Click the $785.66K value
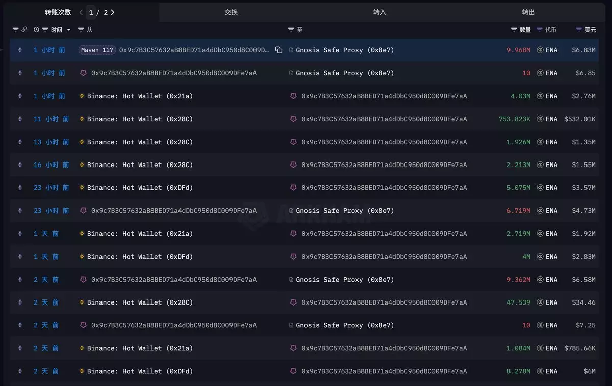 [x=579, y=348]
